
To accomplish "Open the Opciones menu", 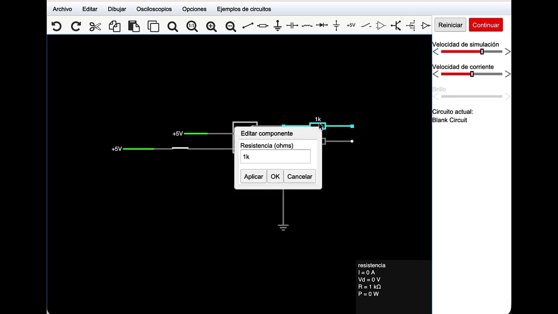I will pyautogui.click(x=194, y=9).
